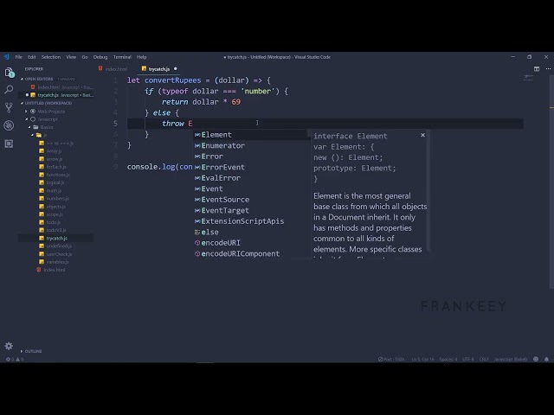Expand the Outline section
The image size is (554, 415).
click(x=33, y=351)
